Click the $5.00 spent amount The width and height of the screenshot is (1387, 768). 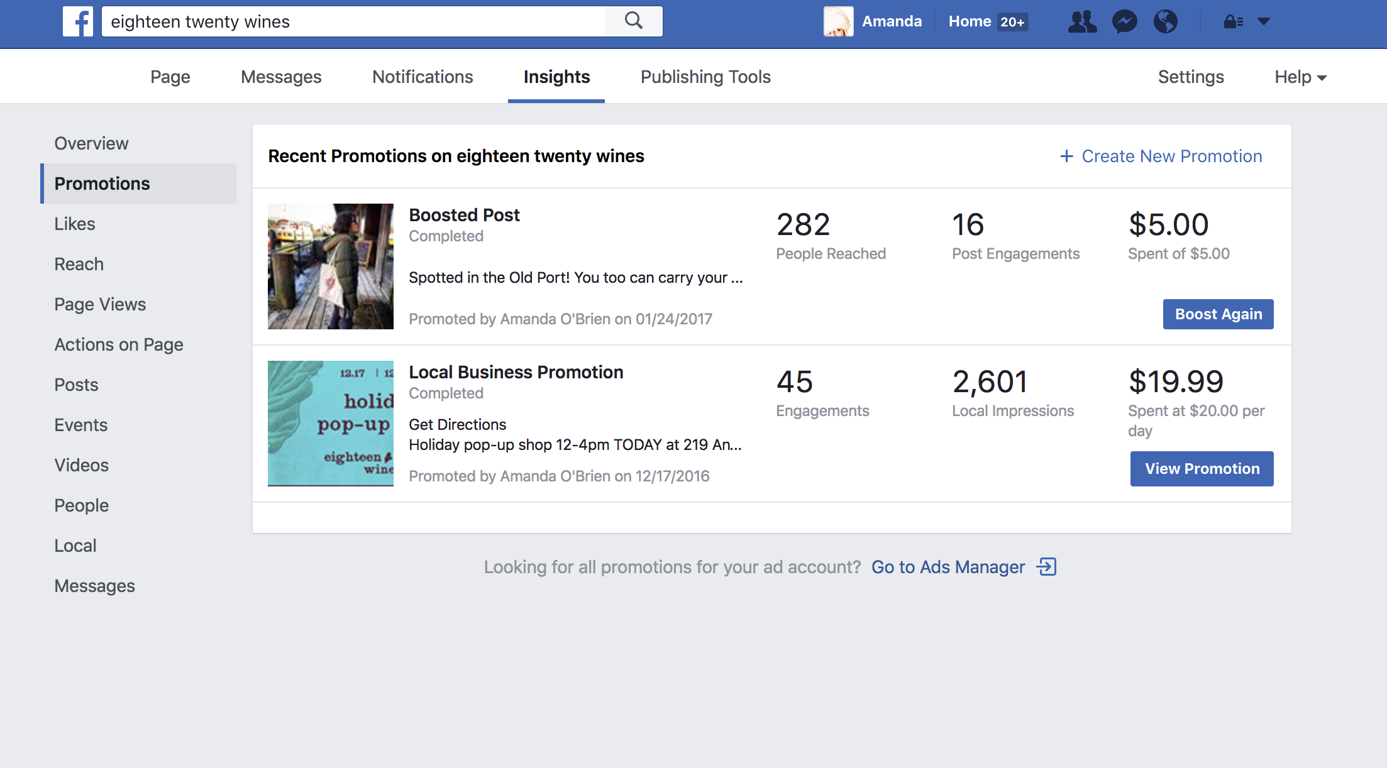(x=1168, y=224)
